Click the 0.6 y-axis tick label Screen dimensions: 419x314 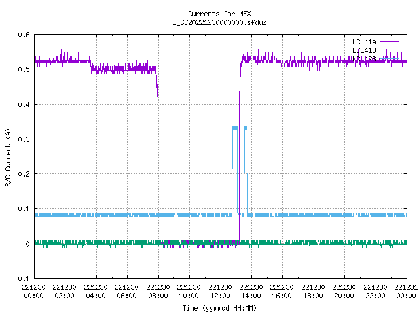coord(24,35)
